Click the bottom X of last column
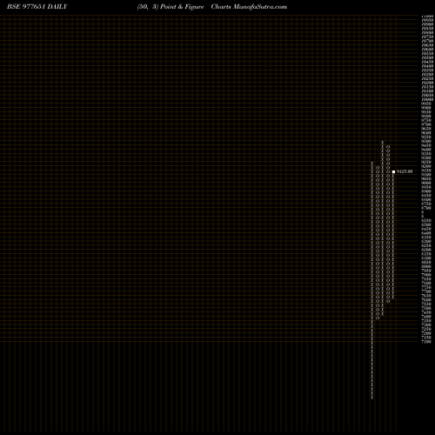The width and height of the screenshot is (435, 435). [393, 298]
